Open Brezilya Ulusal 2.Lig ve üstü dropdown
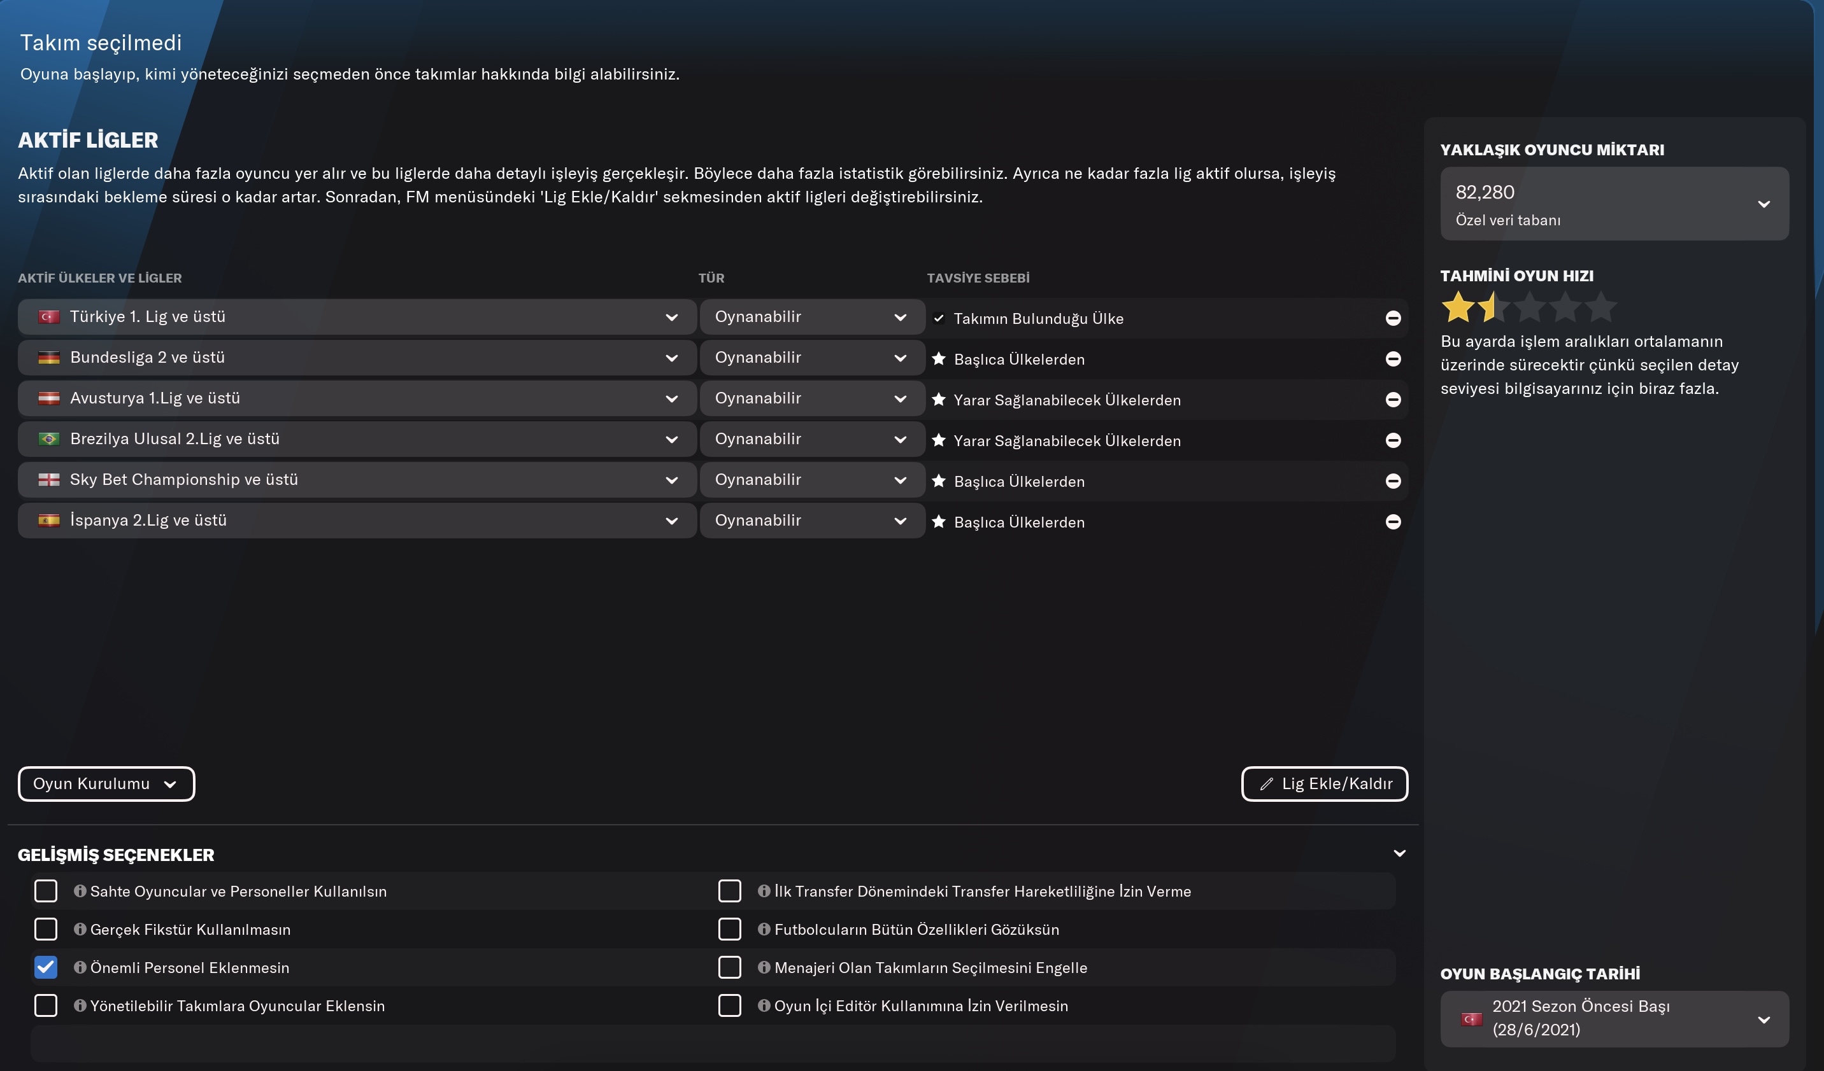Viewport: 1824px width, 1071px height. [357, 439]
